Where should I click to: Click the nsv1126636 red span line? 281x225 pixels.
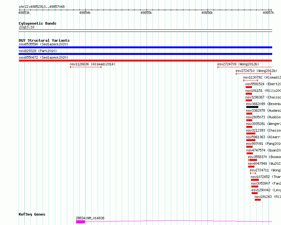pyautogui.click(x=86, y=67)
